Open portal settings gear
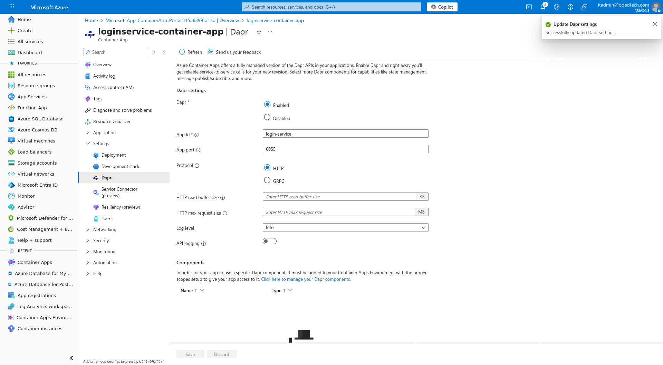Image resolution: width=663 pixels, height=365 pixels. click(x=557, y=7)
